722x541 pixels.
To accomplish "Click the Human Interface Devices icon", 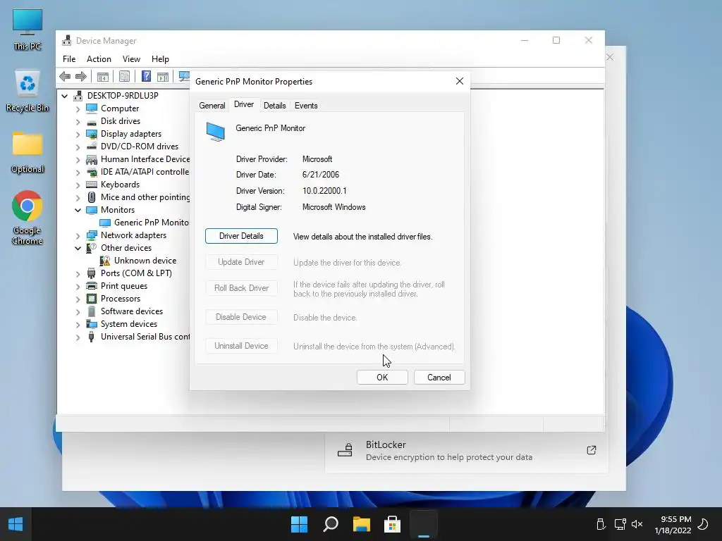I will click(92, 159).
